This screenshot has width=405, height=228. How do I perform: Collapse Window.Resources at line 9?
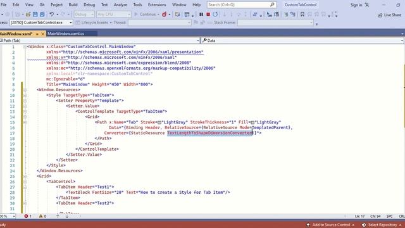pyautogui.click(x=25, y=90)
